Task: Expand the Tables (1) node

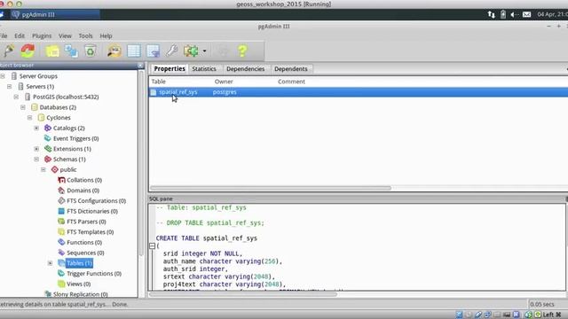Action: (x=51, y=263)
